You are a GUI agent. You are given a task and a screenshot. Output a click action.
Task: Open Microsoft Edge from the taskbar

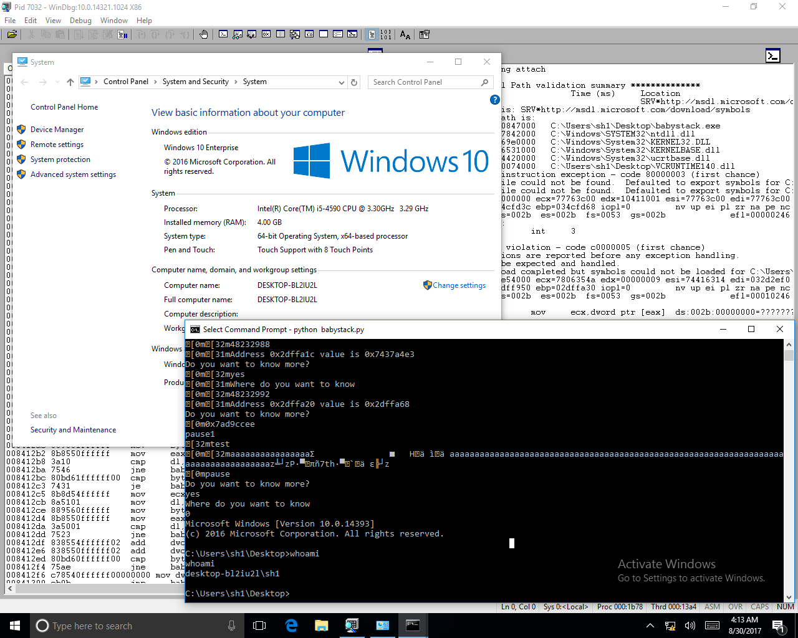click(x=291, y=626)
